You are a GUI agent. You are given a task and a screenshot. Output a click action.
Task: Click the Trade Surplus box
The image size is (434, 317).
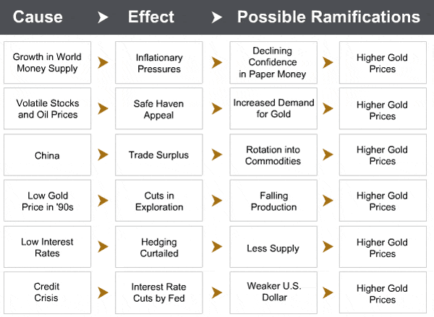[159, 155]
